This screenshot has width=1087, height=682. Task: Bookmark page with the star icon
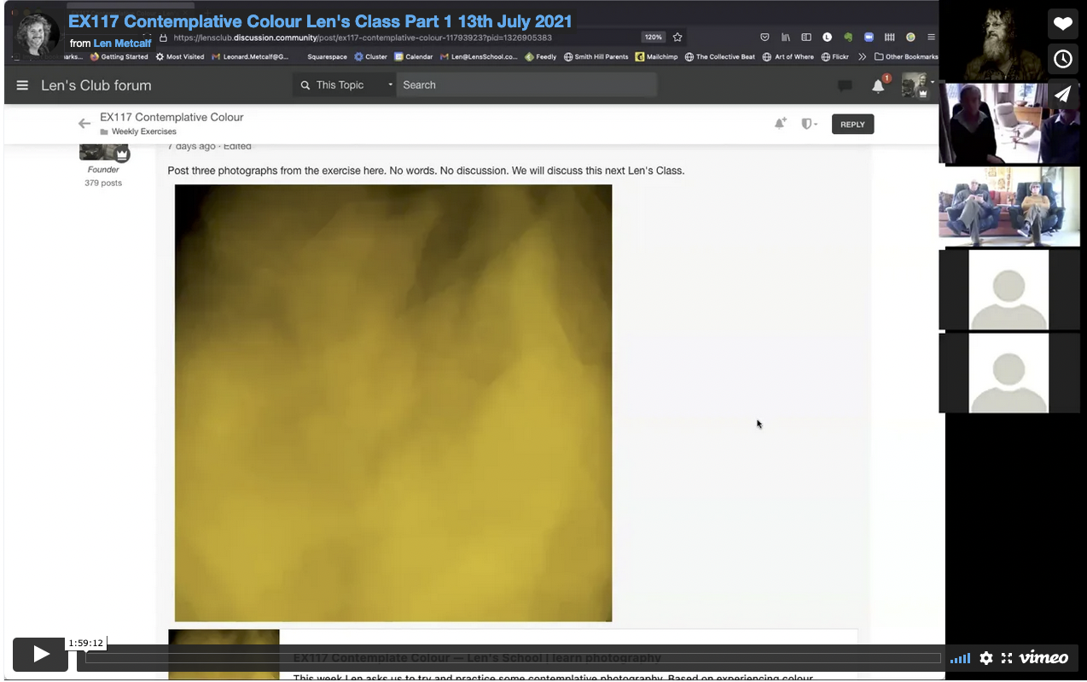click(677, 38)
